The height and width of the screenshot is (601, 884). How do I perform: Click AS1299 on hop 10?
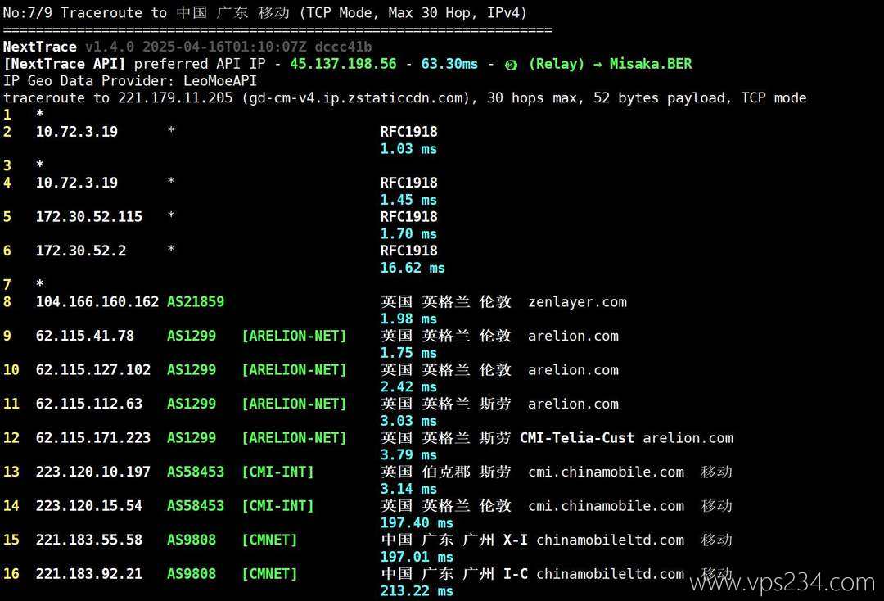click(x=192, y=370)
